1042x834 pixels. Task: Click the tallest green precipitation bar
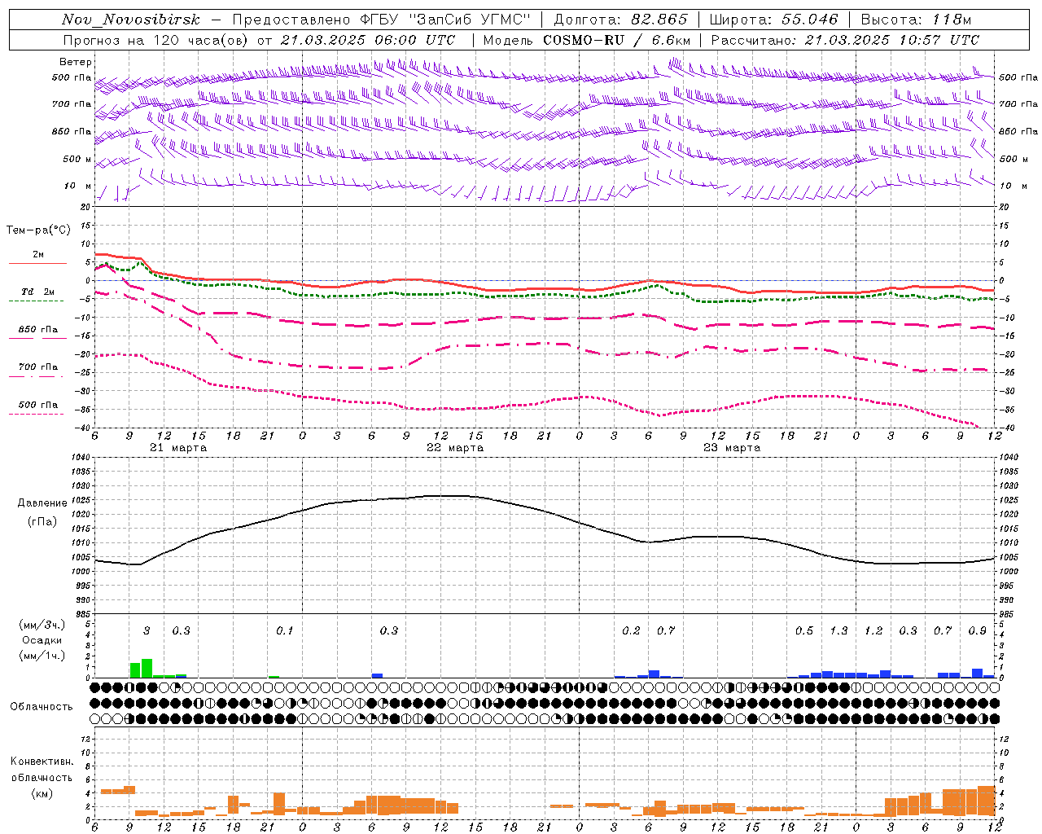(147, 668)
